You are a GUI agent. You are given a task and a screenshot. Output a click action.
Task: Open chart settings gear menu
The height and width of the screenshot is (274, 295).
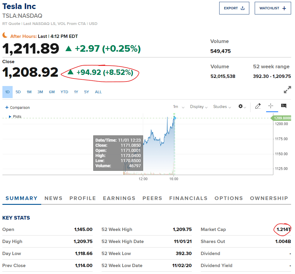(242, 106)
